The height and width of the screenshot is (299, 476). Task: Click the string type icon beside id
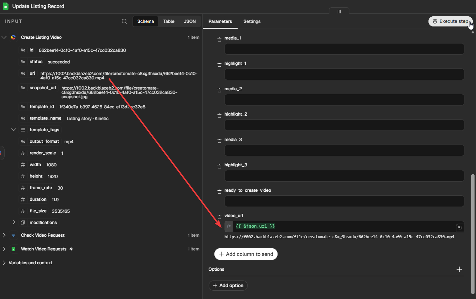[23, 50]
